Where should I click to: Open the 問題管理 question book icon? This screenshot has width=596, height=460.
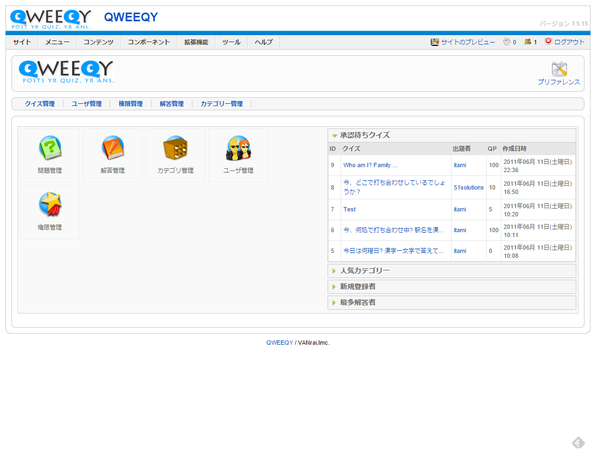click(50, 148)
